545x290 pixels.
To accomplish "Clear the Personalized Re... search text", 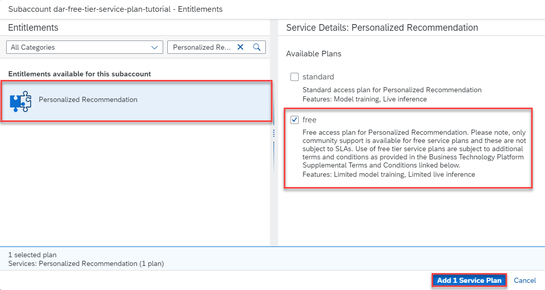I will pyautogui.click(x=240, y=47).
